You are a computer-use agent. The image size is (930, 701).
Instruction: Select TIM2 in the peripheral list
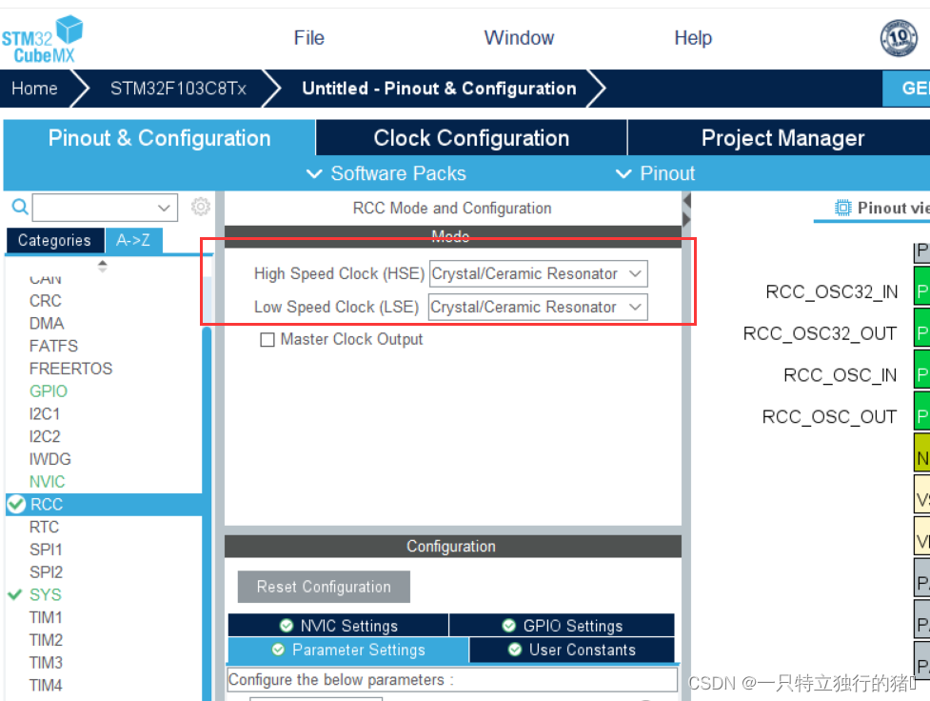click(x=46, y=640)
